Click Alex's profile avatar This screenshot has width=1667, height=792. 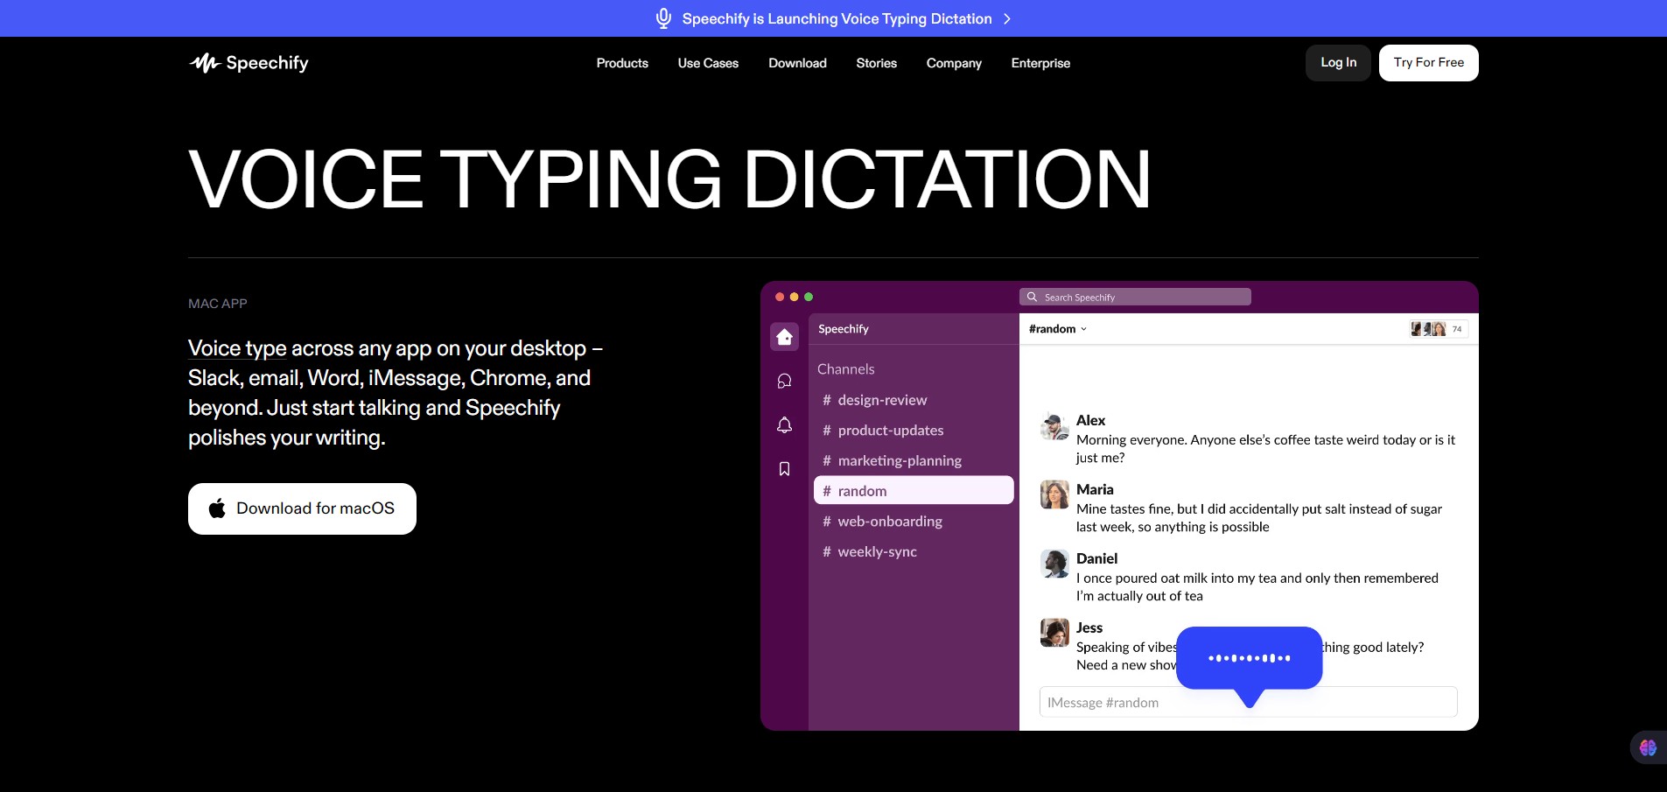pos(1054,426)
